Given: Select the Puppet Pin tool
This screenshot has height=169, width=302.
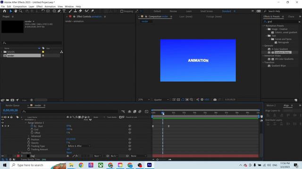Looking at the screenshot, I should [x=92, y=11].
